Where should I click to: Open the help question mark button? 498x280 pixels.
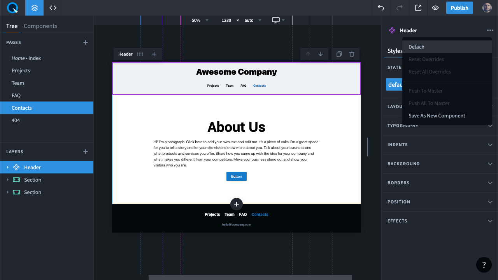(x=484, y=265)
